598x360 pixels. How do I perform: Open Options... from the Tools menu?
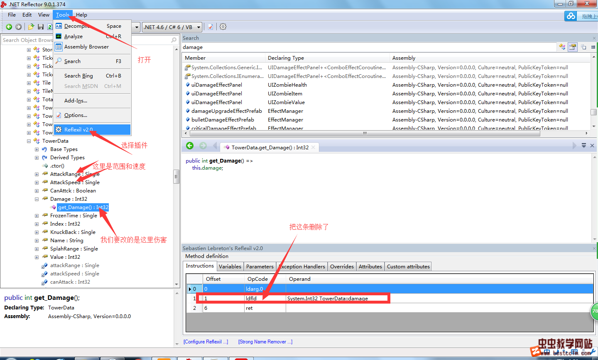click(92, 115)
